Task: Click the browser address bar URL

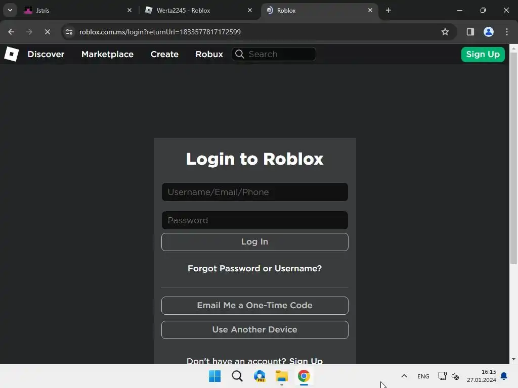Action: click(x=160, y=32)
